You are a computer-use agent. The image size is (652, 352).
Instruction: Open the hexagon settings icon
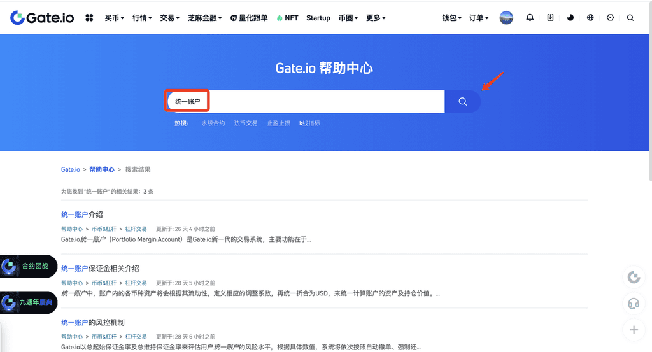click(x=610, y=18)
